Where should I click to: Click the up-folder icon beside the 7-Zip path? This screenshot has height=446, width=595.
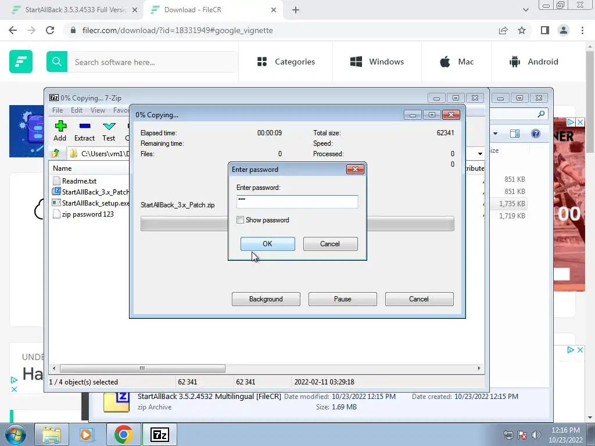pos(56,153)
